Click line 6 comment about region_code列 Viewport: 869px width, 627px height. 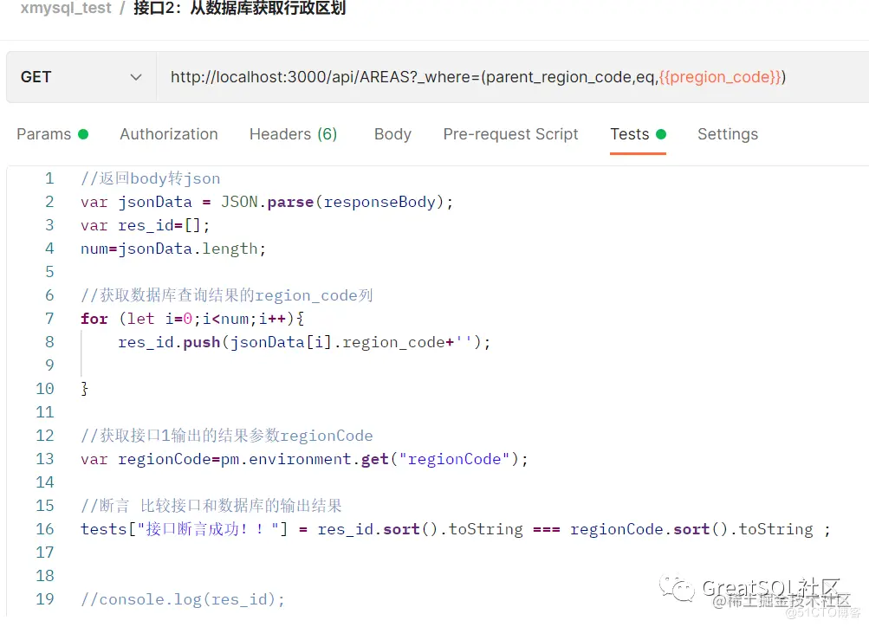tap(227, 295)
